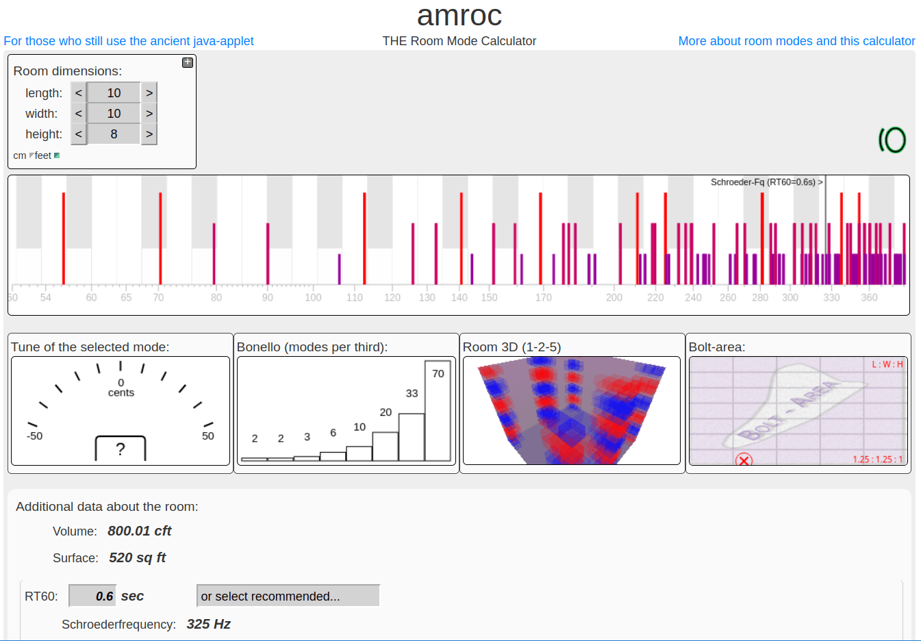Open the select recommended RT60 dropdown
921x641 pixels.
[288, 596]
